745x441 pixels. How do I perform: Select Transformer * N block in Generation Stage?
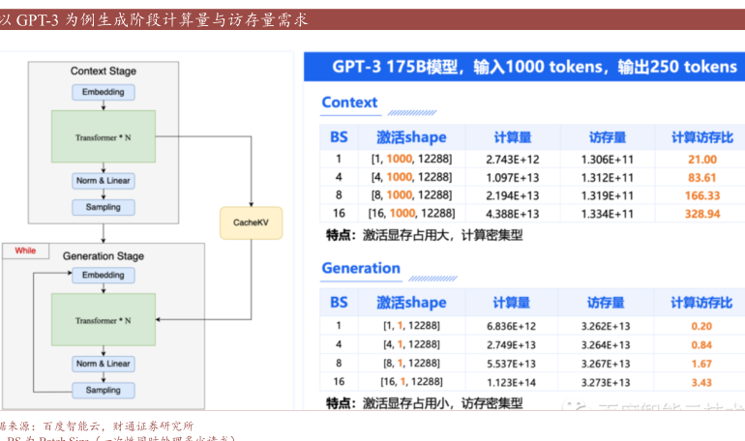104,320
